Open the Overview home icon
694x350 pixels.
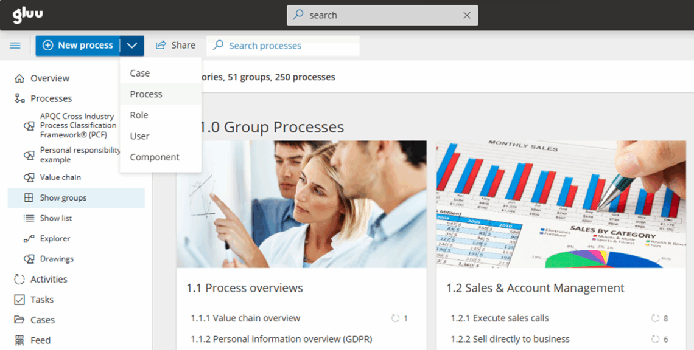coord(19,78)
